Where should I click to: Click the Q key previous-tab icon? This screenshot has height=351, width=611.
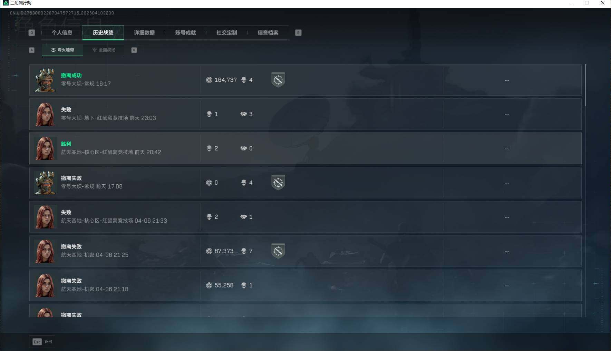click(x=32, y=33)
